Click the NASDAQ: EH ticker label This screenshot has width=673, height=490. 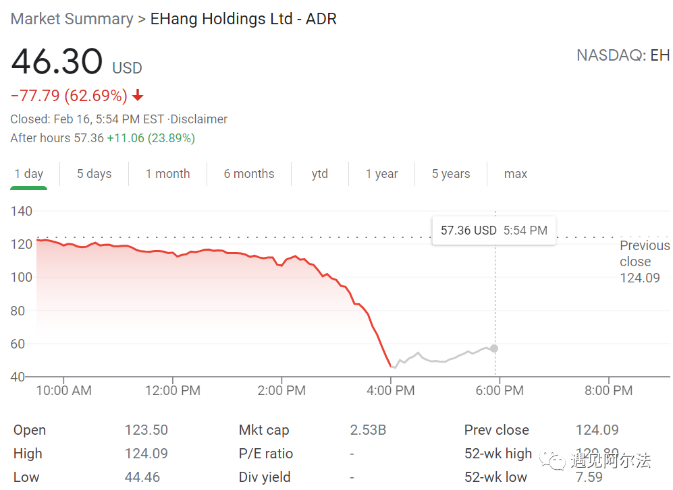tap(623, 55)
